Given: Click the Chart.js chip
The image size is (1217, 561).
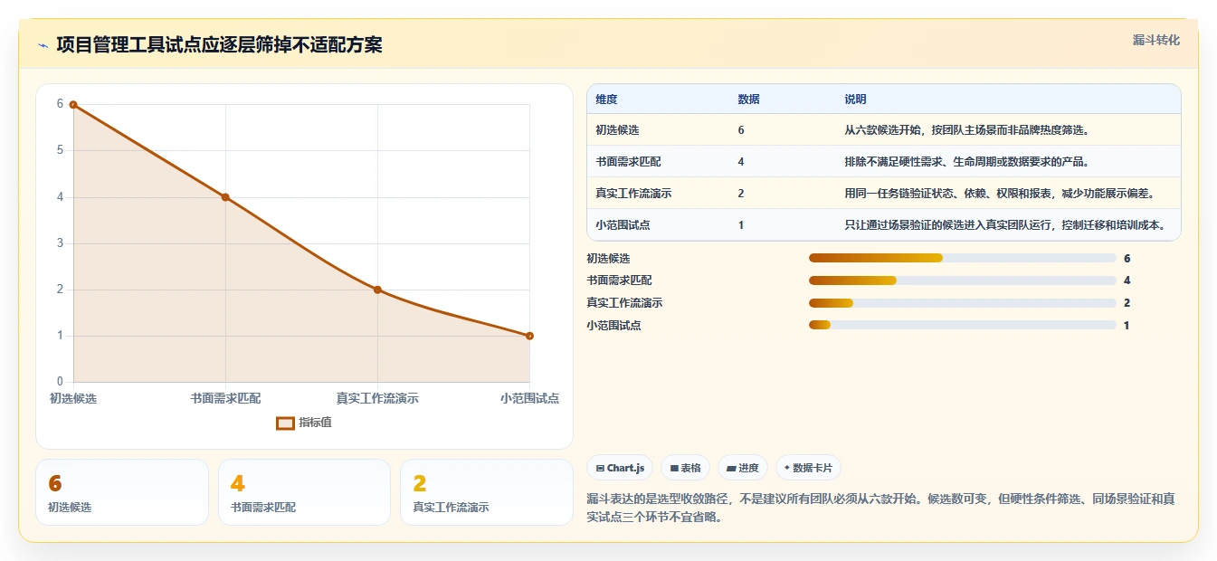Looking at the screenshot, I should pos(621,468).
